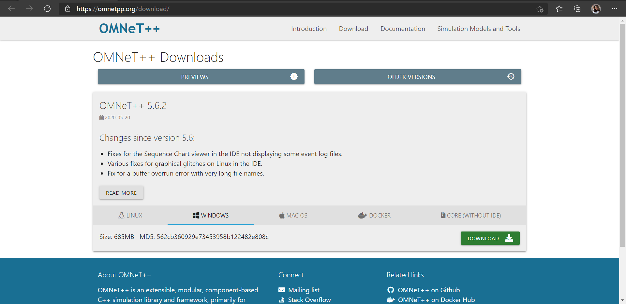The width and height of the screenshot is (626, 304).
Task: Click the history clock icon on OLDER VERSIONS
Action: click(x=511, y=76)
